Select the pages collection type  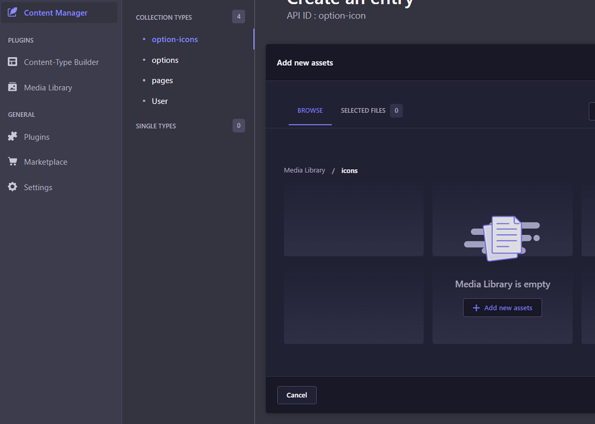click(x=162, y=80)
